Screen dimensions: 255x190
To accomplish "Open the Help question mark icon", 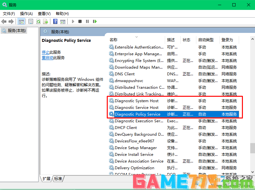I will point(55,21).
